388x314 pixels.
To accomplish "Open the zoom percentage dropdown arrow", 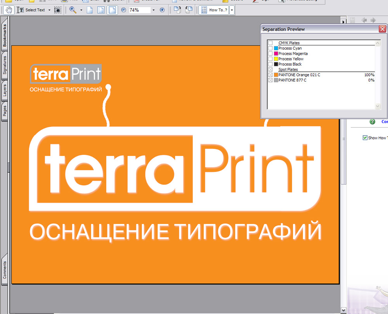I will click(x=154, y=10).
